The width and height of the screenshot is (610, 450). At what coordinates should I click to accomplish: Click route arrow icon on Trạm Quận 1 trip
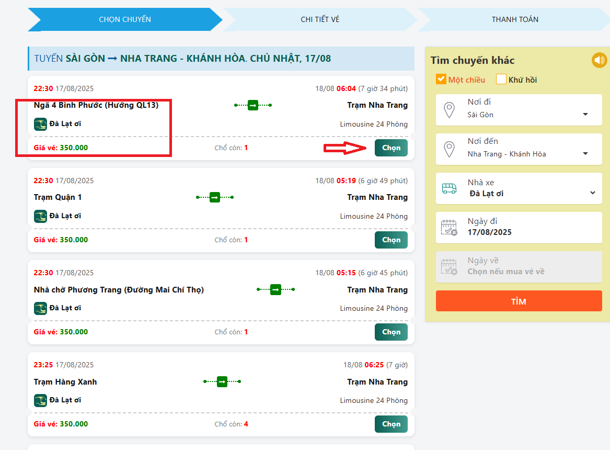(215, 197)
